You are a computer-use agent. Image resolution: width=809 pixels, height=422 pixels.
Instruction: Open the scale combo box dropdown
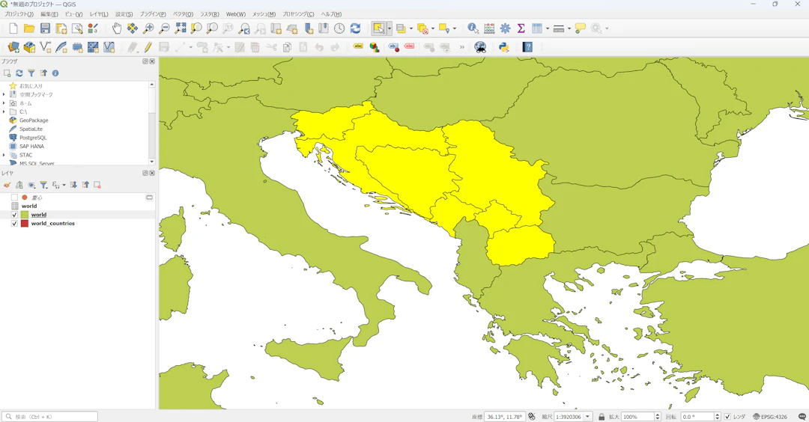pyautogui.click(x=588, y=416)
